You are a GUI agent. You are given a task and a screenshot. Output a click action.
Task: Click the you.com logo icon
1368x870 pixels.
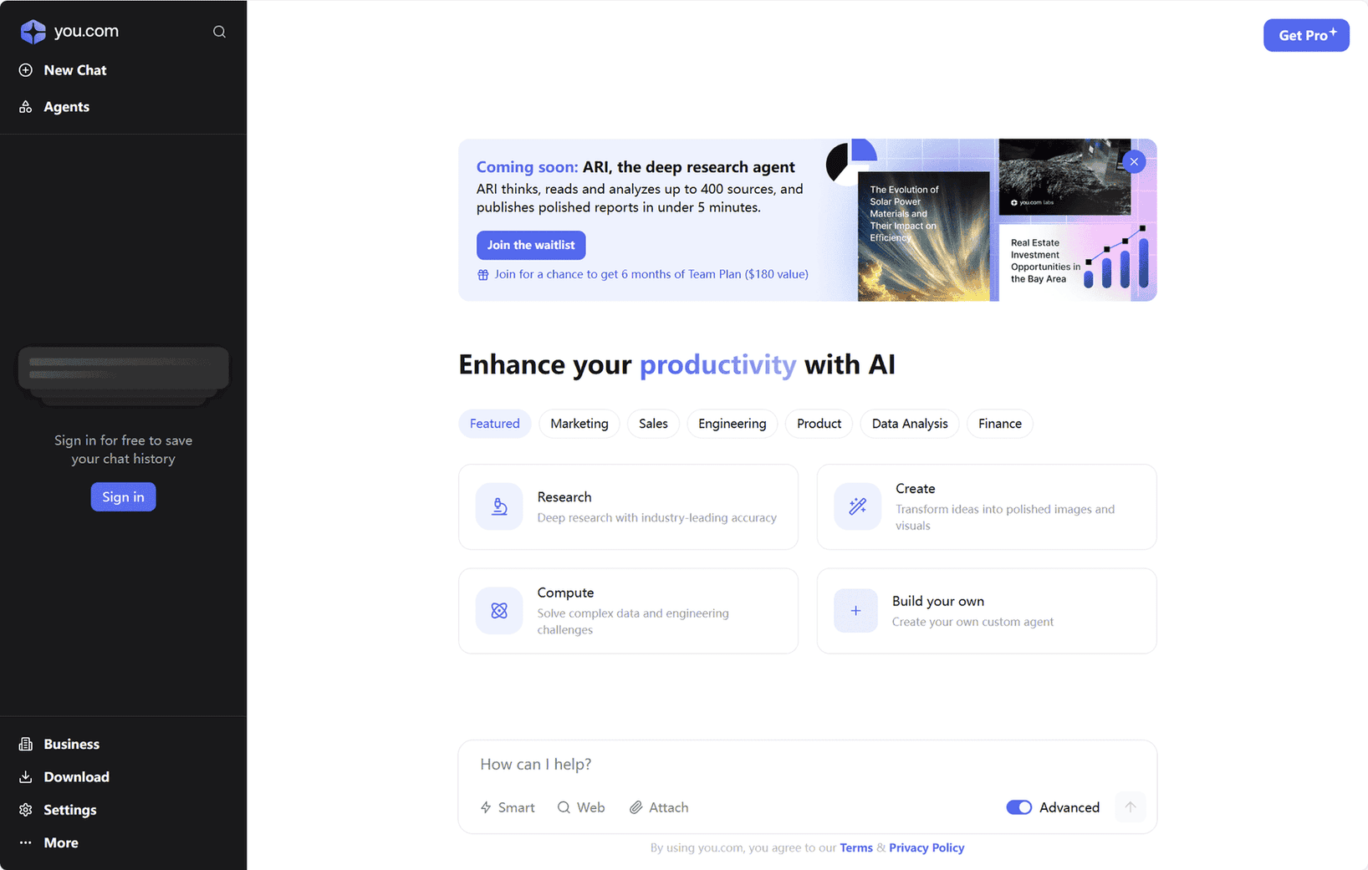coord(33,32)
